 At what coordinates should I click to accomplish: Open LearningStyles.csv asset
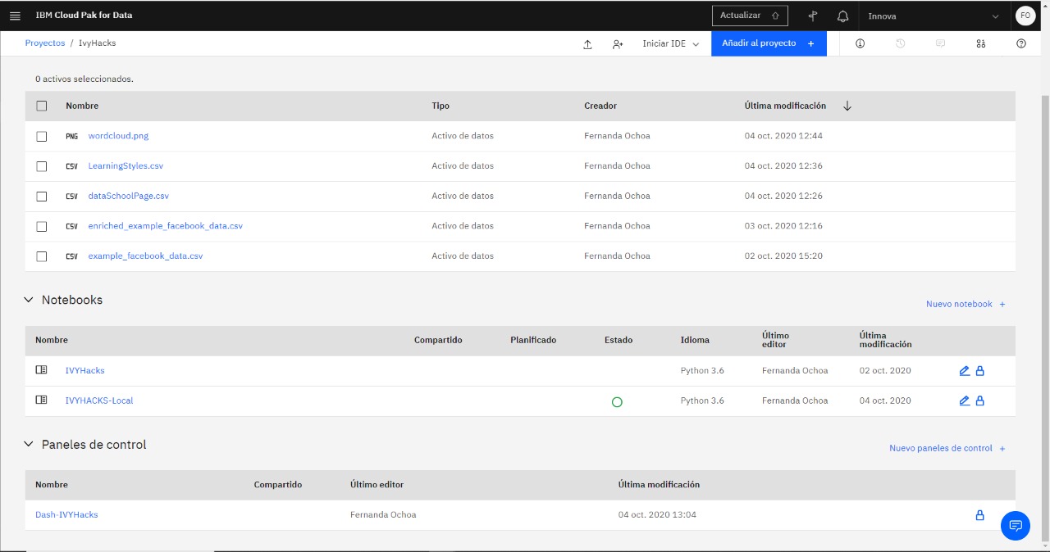pyautogui.click(x=126, y=166)
